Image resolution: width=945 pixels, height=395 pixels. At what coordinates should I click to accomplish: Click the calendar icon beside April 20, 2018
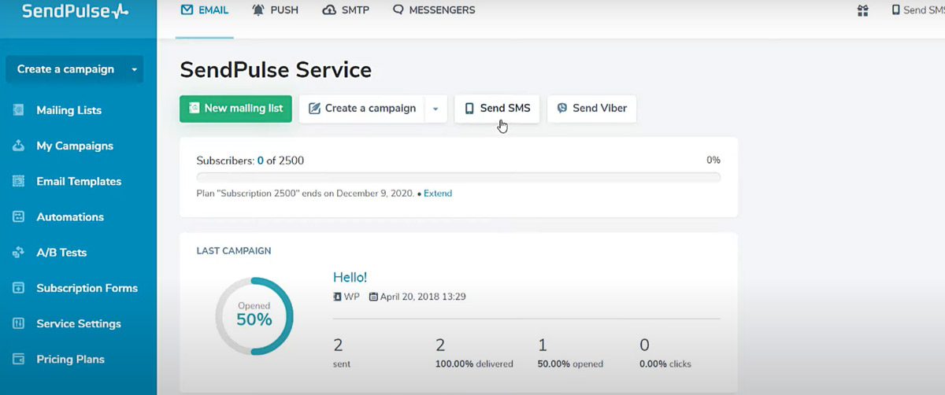click(373, 297)
